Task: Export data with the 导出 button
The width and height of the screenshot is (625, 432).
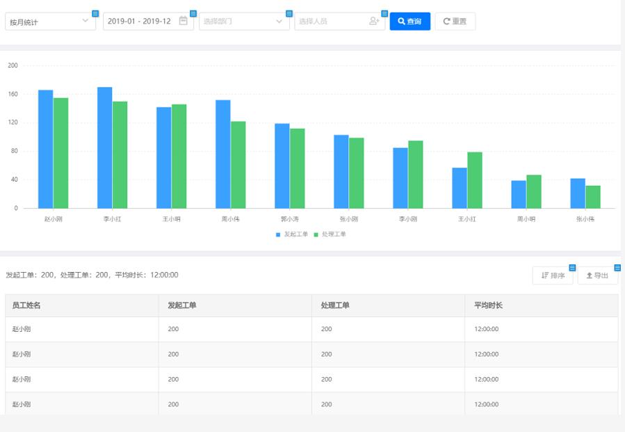Action: [597, 275]
